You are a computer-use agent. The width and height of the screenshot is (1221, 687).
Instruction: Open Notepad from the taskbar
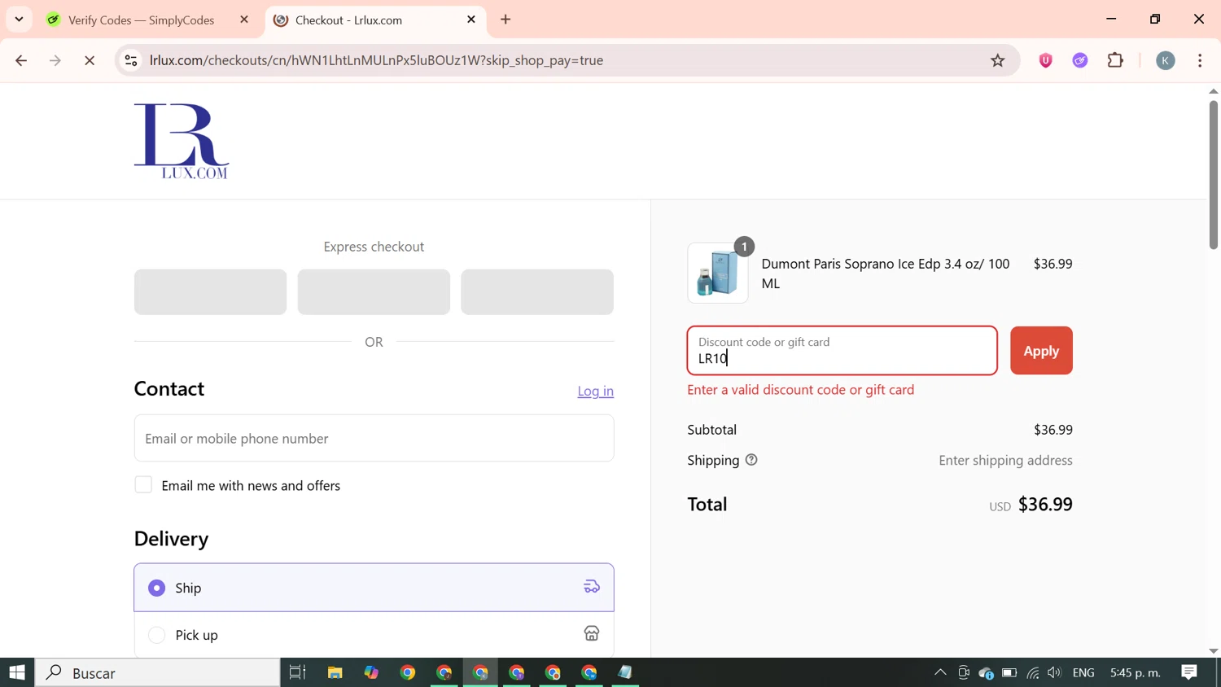(x=625, y=672)
